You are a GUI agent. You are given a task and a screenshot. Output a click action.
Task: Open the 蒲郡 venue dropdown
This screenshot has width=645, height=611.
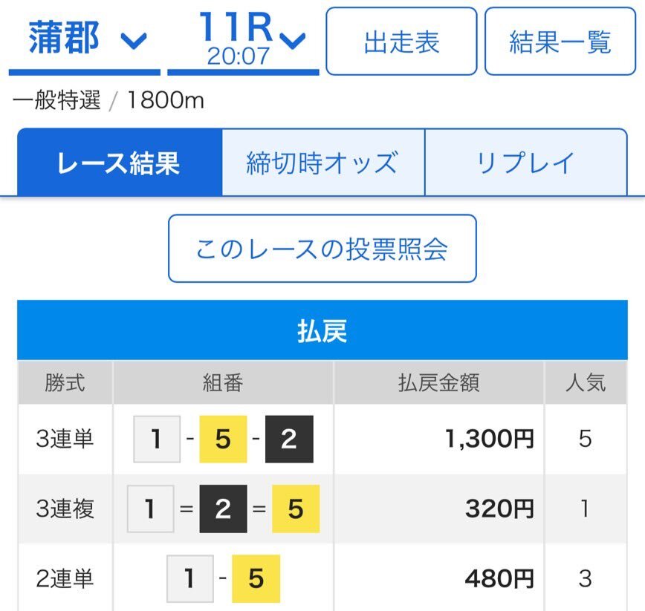tap(85, 39)
